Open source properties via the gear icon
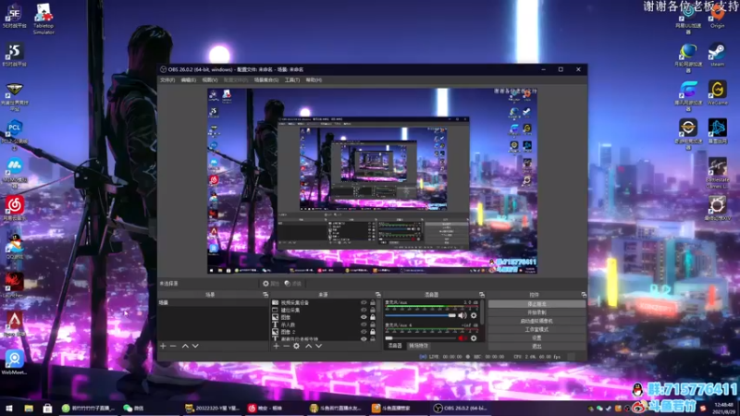 point(296,346)
